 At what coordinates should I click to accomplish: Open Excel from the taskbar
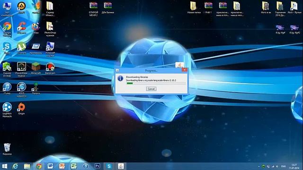point(74,166)
